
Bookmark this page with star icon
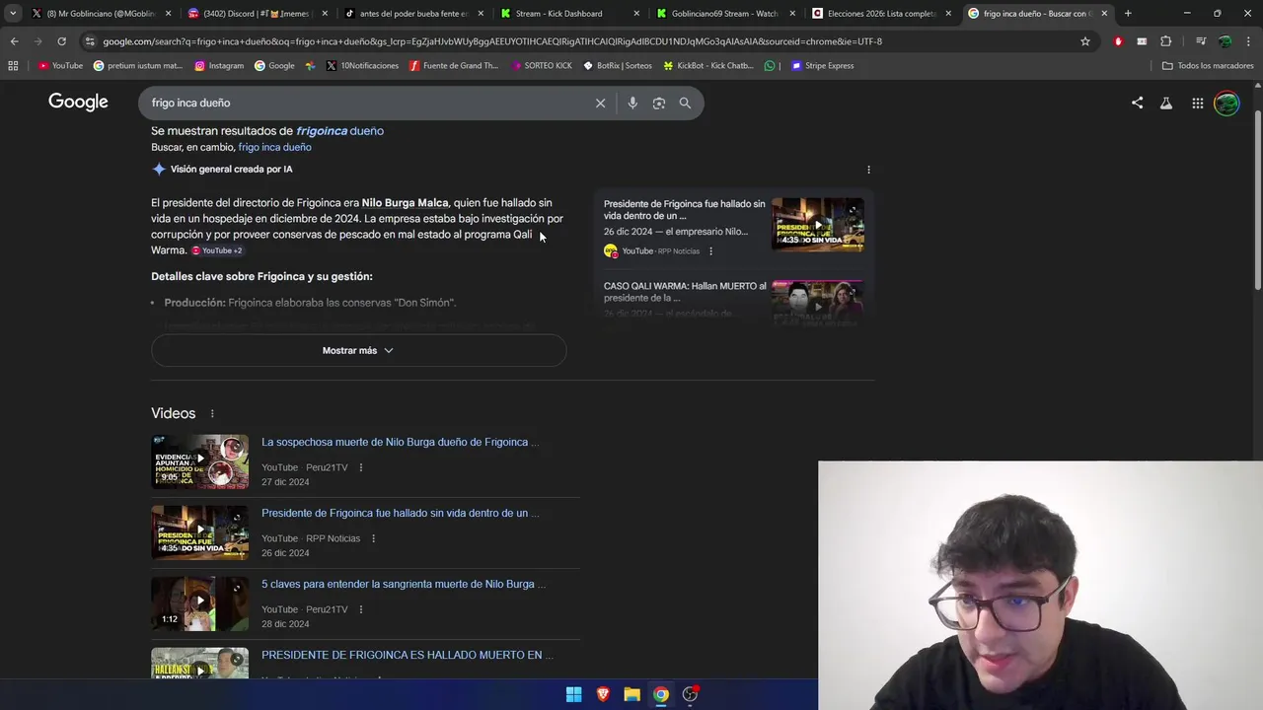pyautogui.click(x=1085, y=41)
